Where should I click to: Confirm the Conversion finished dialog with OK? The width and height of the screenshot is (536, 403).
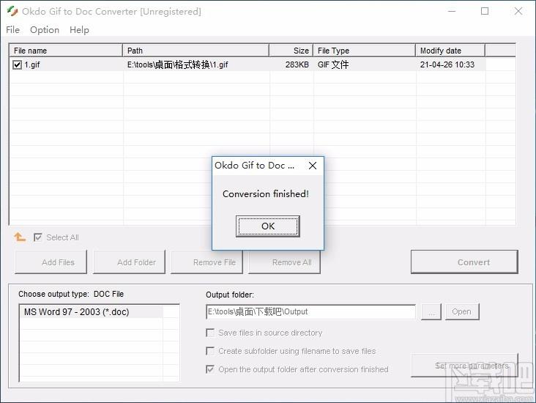268,226
